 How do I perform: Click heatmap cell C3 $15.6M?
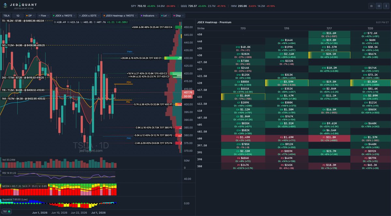point(329,34)
